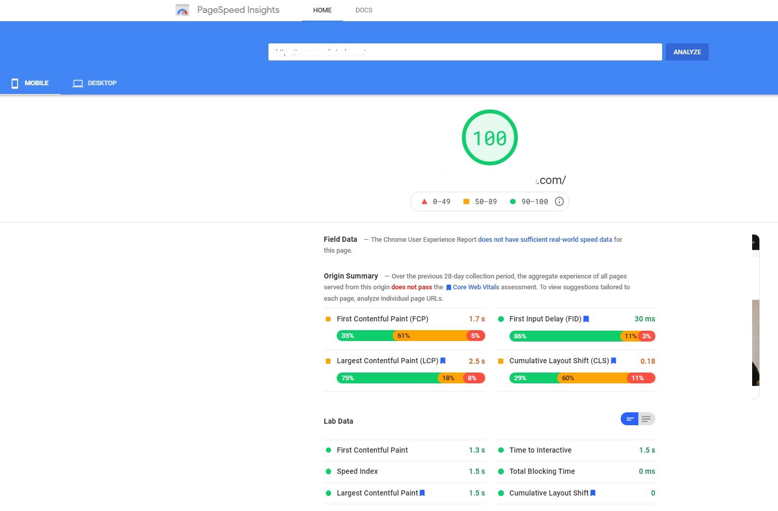Screen dimensions: 778x511
Task: Click the '0 ms' Total Blocking Time value
Action: pos(647,471)
